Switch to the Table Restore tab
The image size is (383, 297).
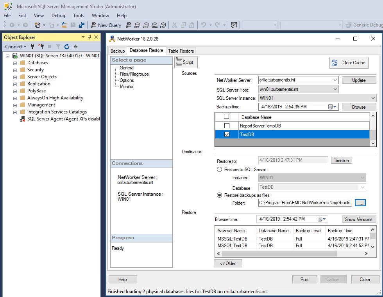tap(181, 51)
